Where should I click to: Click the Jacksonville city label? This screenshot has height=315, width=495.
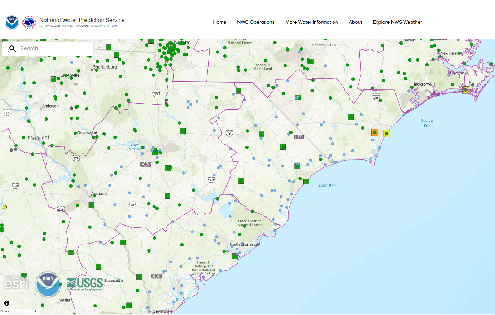pos(425,84)
